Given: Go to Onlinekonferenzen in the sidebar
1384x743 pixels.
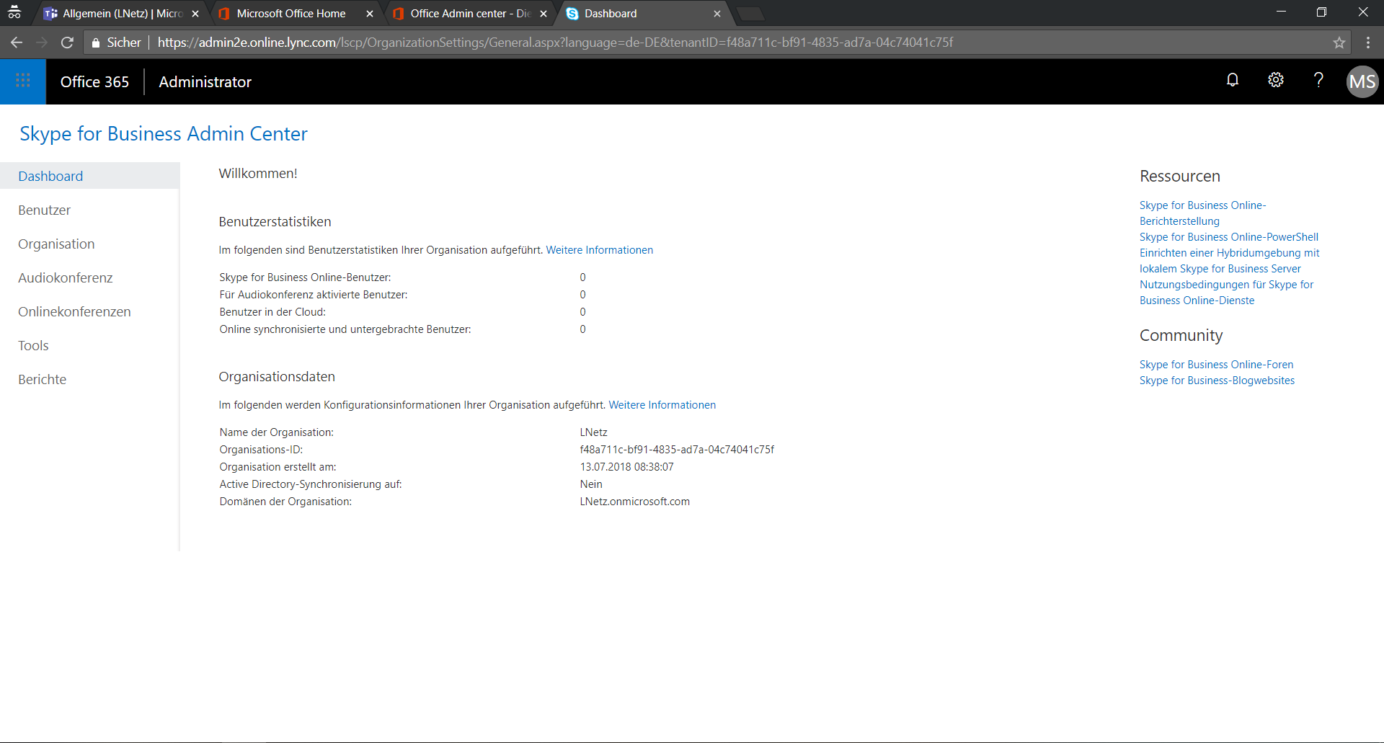Looking at the screenshot, I should pos(74,312).
